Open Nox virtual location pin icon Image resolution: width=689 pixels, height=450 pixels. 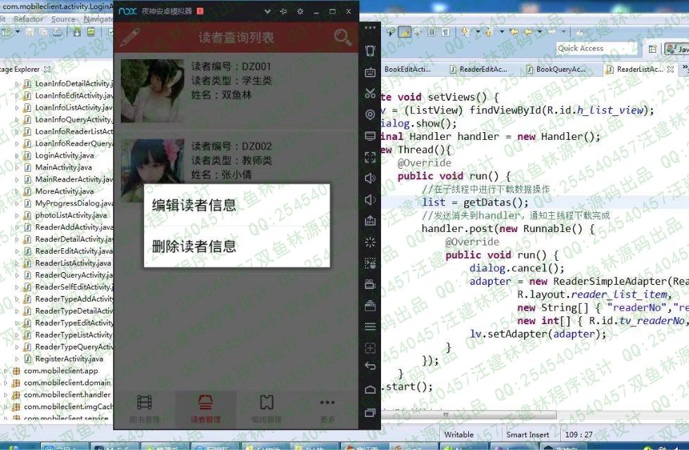370,115
